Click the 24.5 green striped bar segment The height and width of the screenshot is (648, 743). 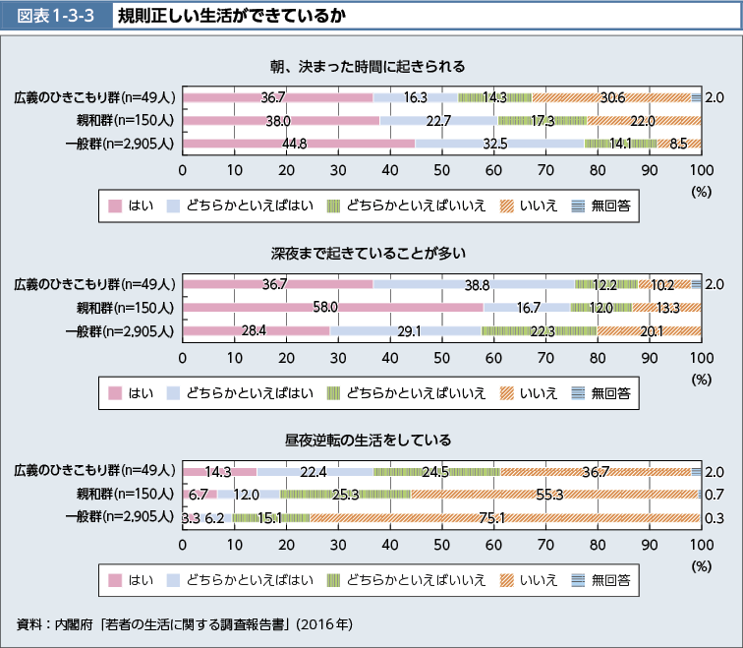click(436, 471)
